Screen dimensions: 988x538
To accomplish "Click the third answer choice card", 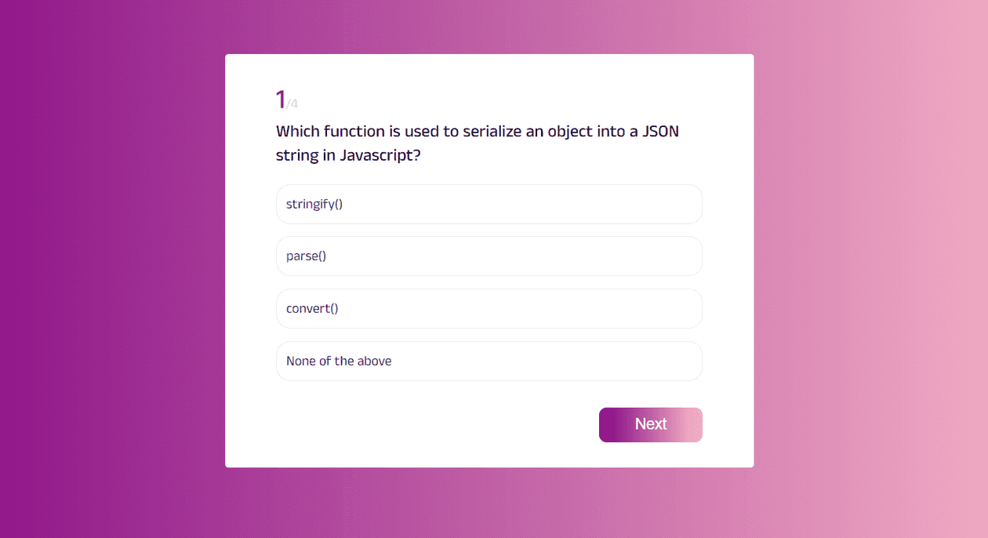I will [489, 308].
